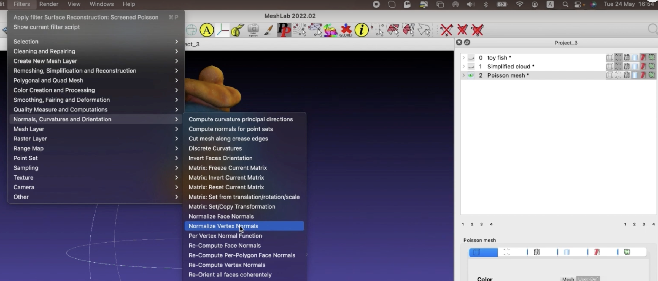Click Show current filter script

pyautogui.click(x=96, y=27)
